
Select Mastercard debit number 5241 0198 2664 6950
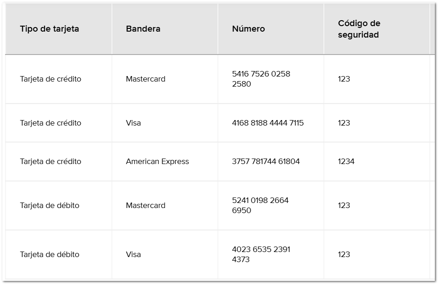[260, 205]
